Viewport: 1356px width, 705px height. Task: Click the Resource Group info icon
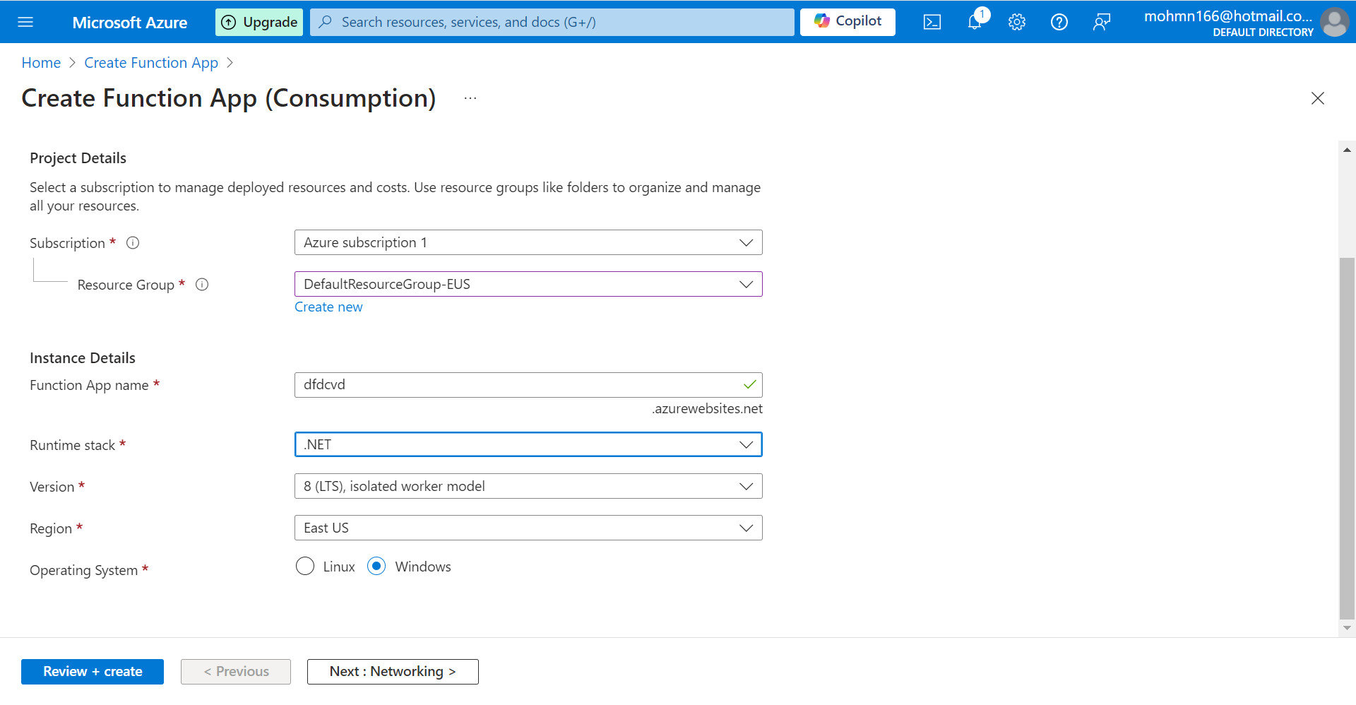(x=202, y=285)
